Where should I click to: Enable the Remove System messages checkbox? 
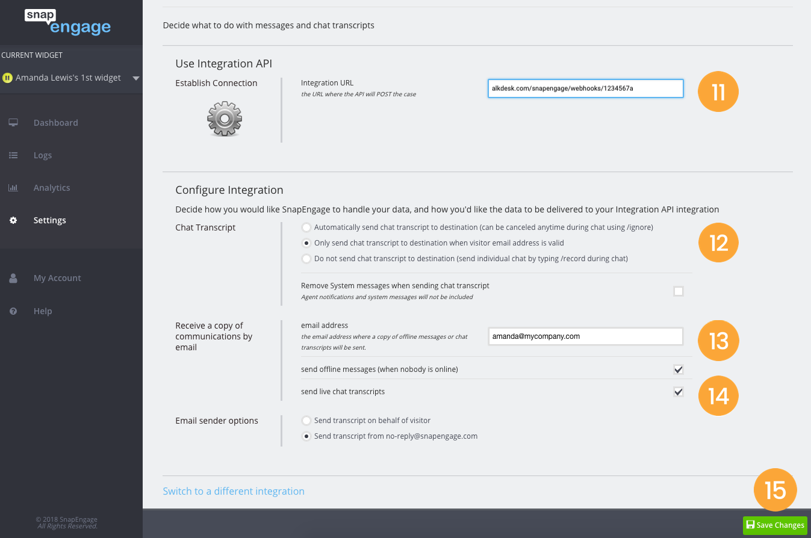679,291
